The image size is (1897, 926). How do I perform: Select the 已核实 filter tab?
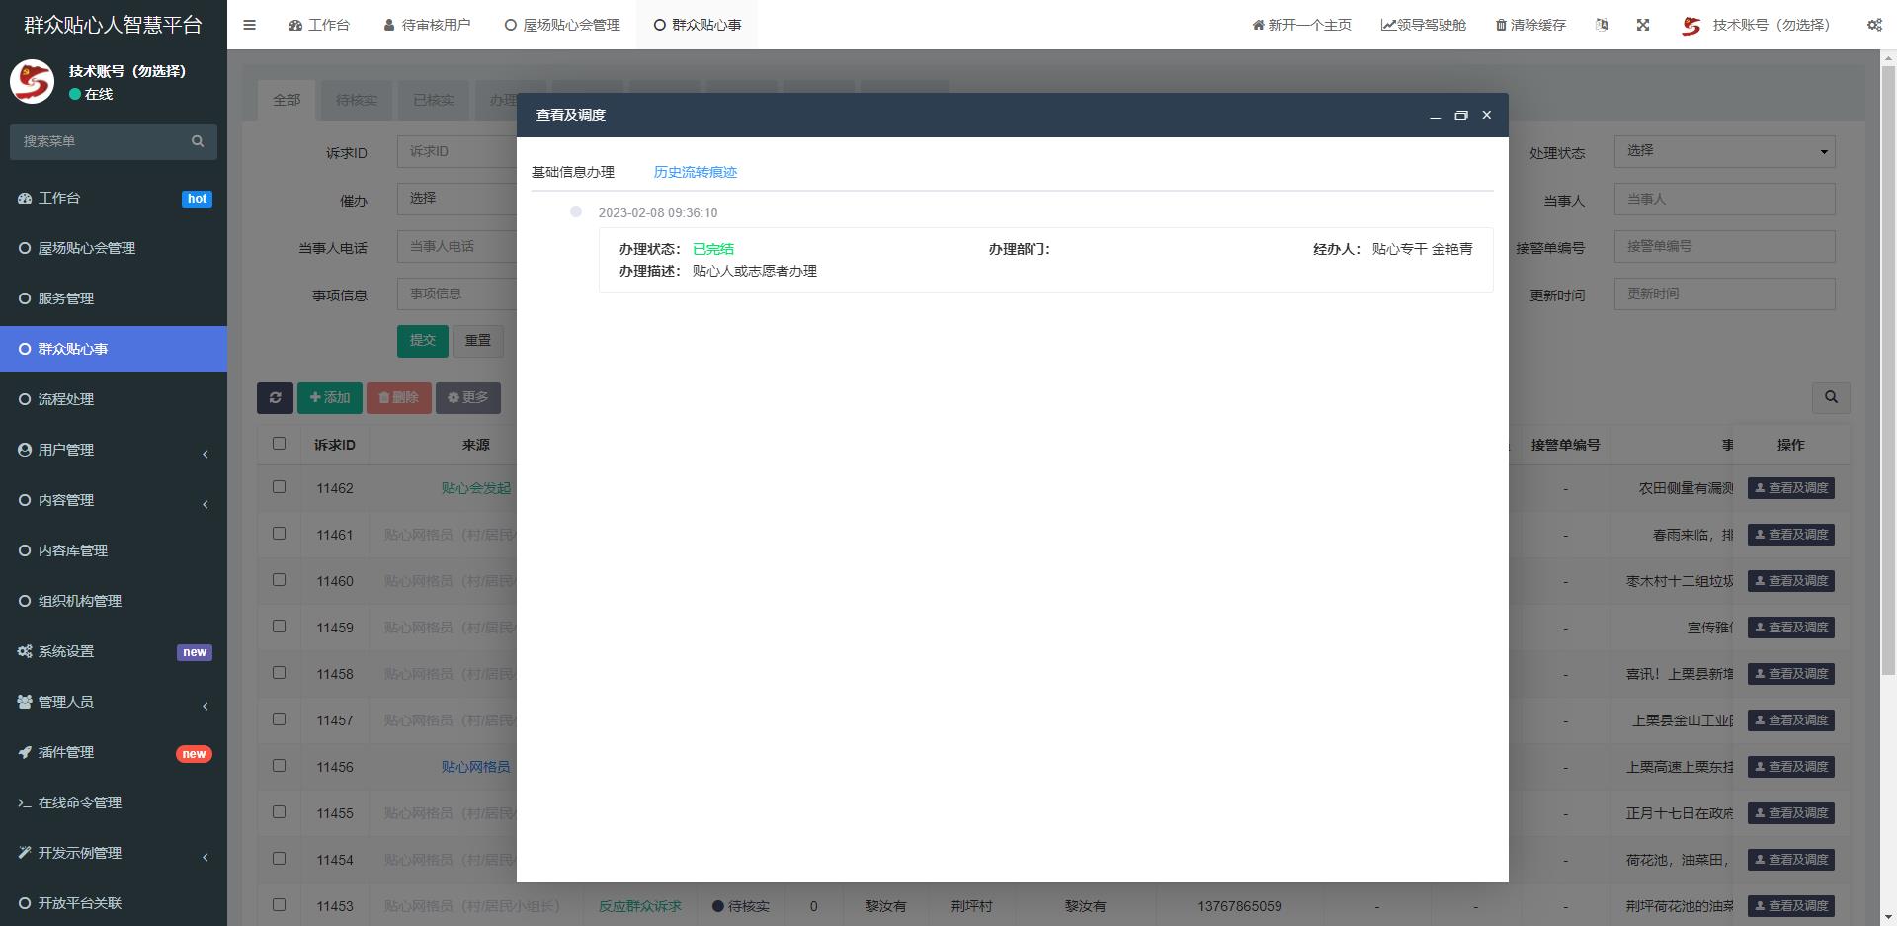click(x=434, y=100)
